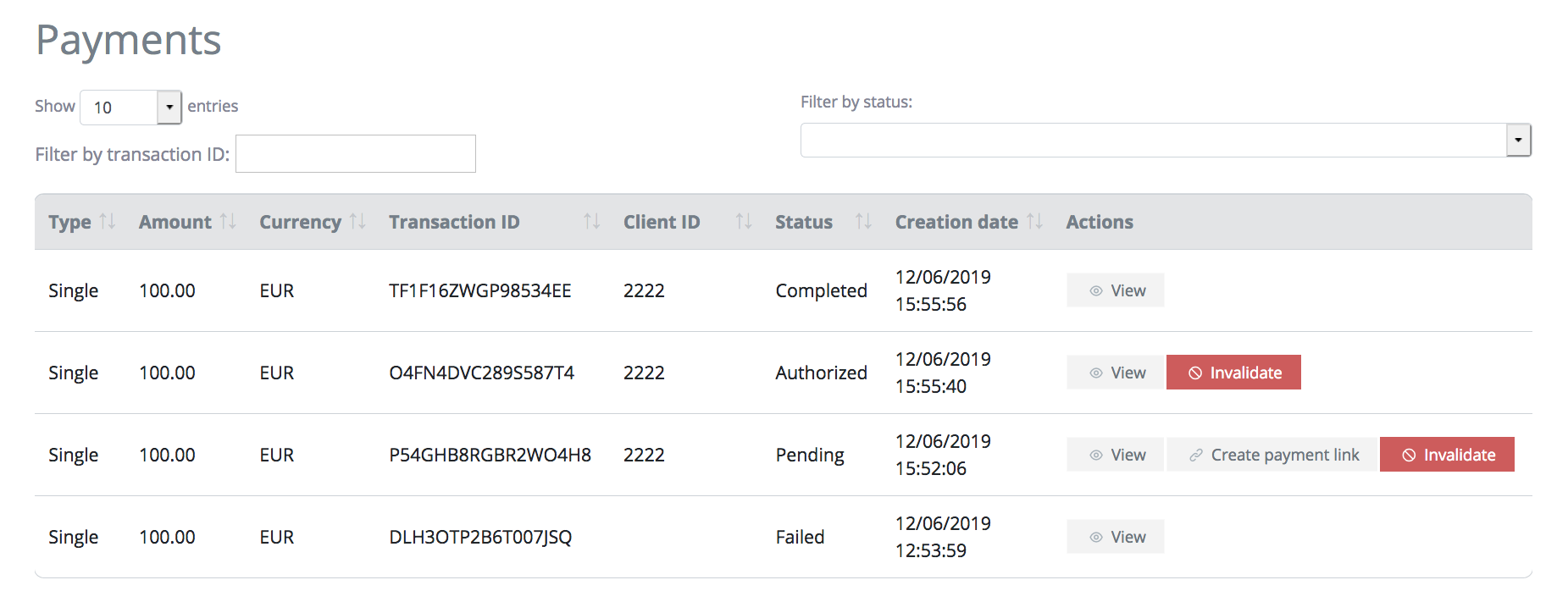Screen dimensions: 1557x591
Task: Click the Creation date column header
Action: (956, 222)
